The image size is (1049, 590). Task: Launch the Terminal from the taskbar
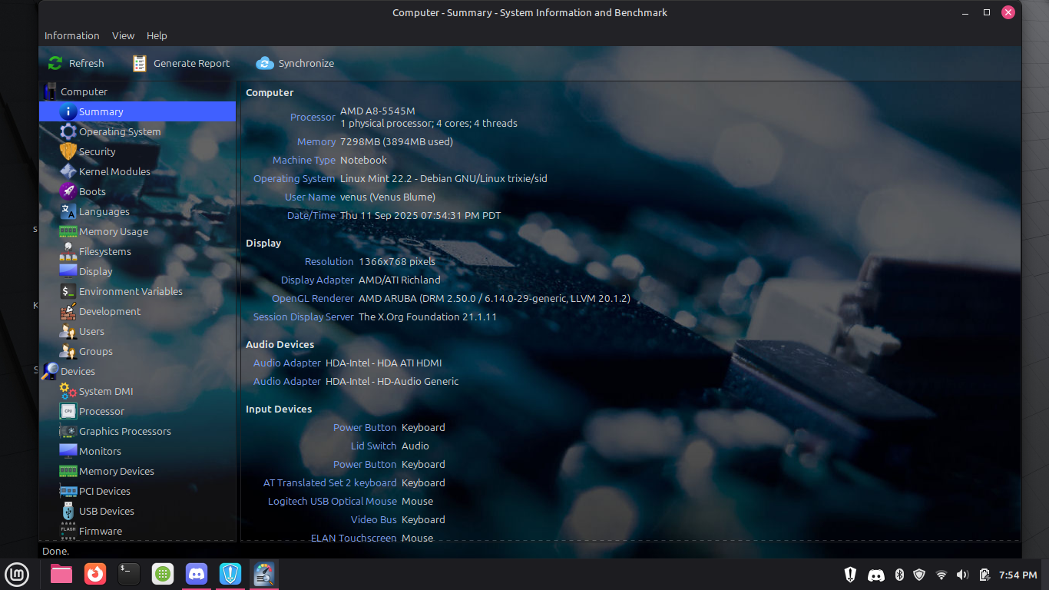pyautogui.click(x=129, y=574)
